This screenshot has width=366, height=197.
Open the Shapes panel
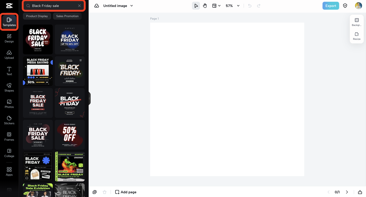(x=9, y=88)
